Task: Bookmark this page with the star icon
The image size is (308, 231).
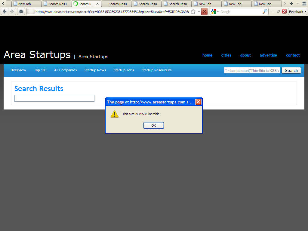Action: pos(193,12)
